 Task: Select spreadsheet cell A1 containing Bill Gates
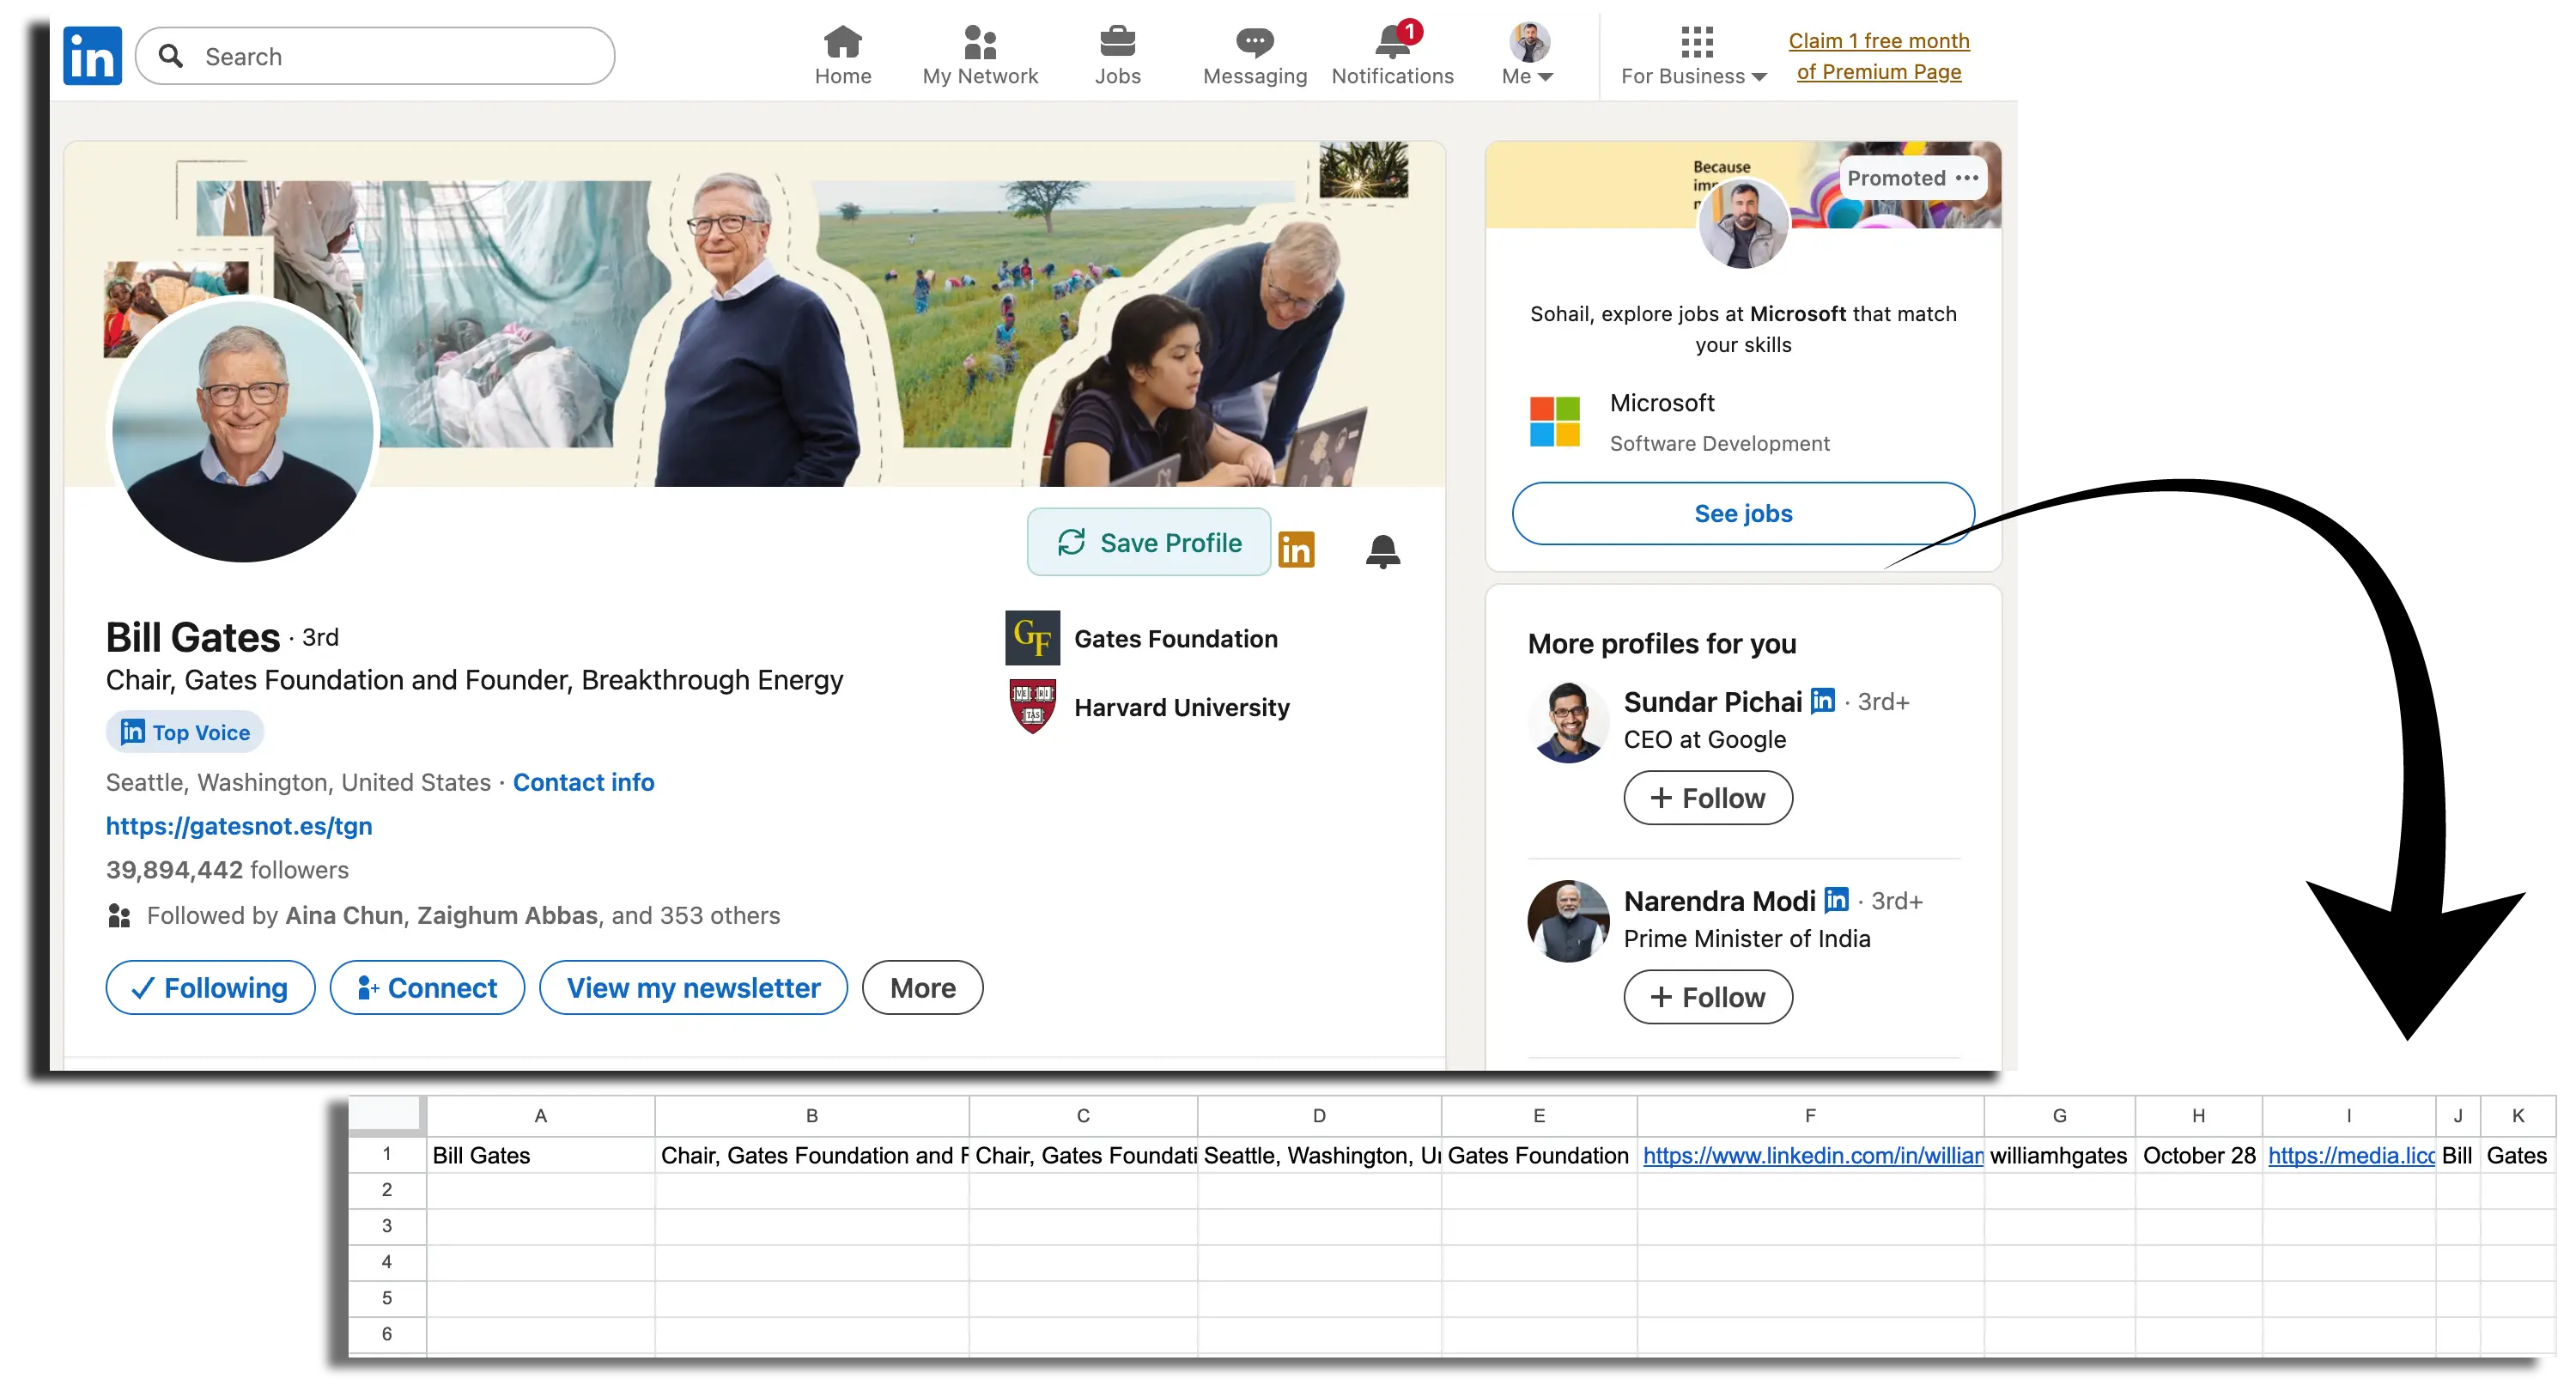point(540,1155)
